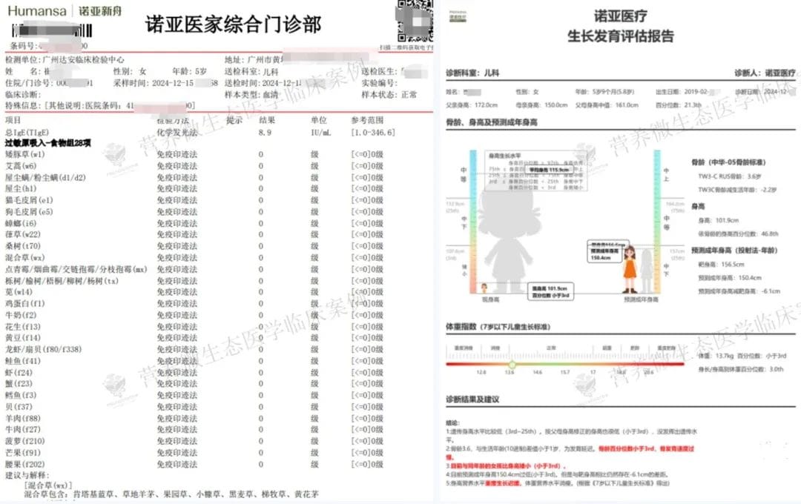Click the 艾蒿(w6) row label
The height and width of the screenshot is (504, 801).
[x=21, y=166]
